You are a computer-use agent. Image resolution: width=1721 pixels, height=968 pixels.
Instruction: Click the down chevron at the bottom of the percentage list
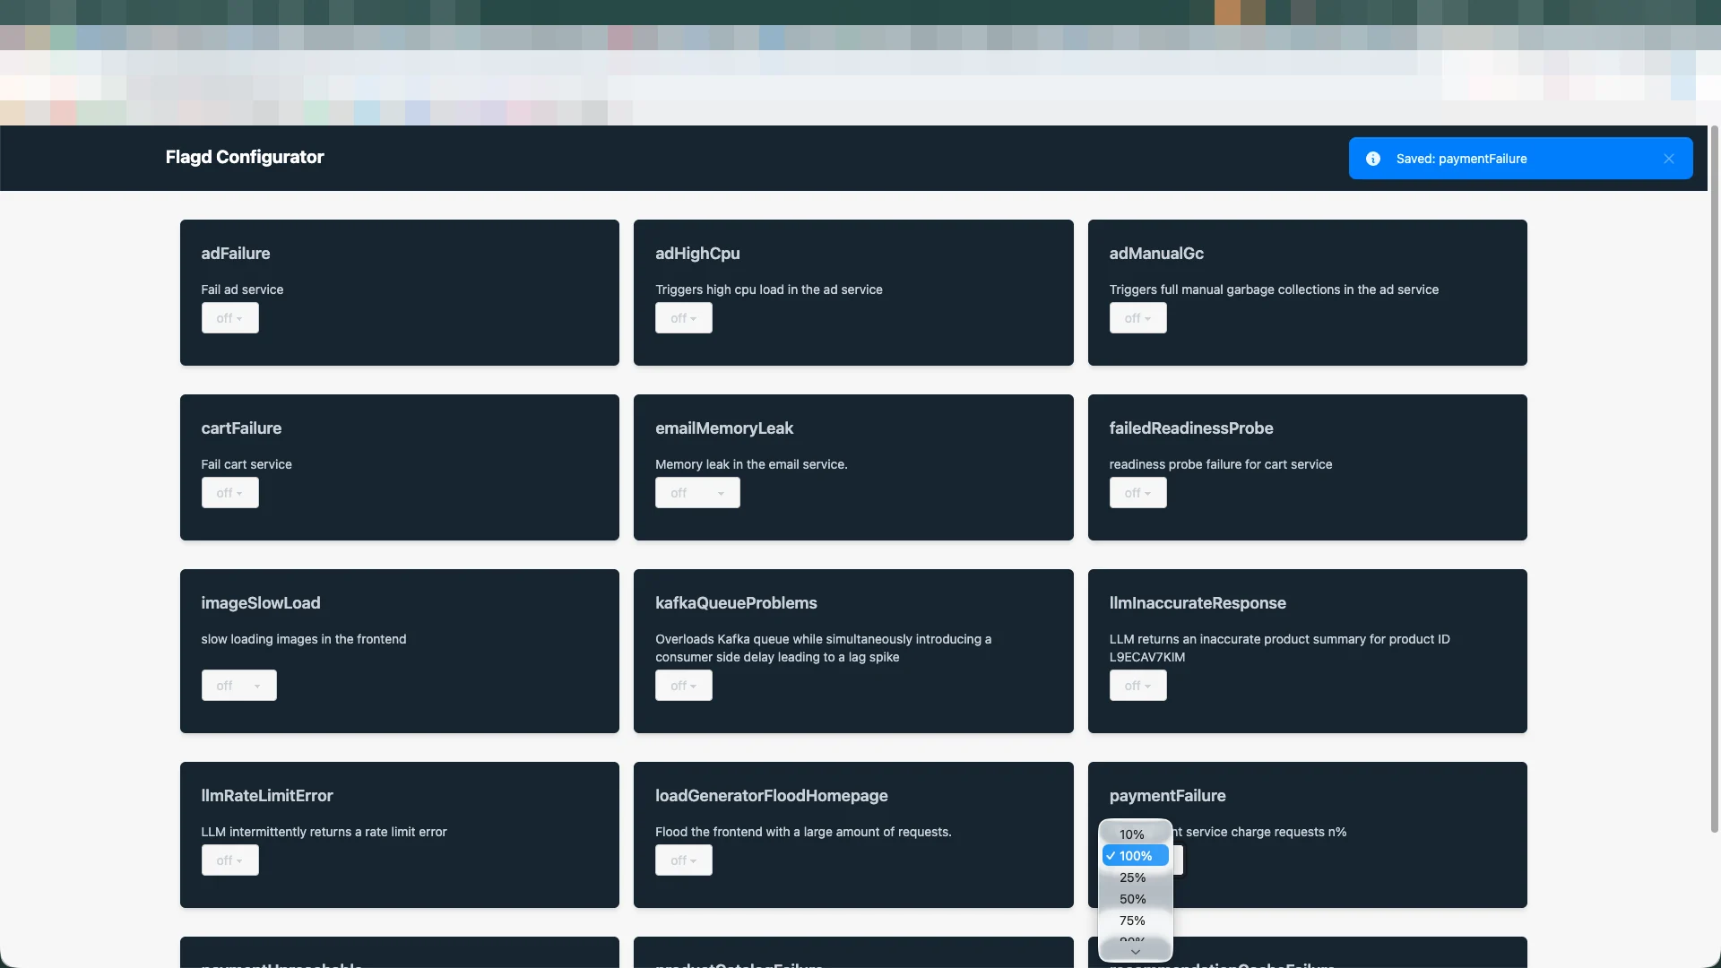tap(1136, 952)
